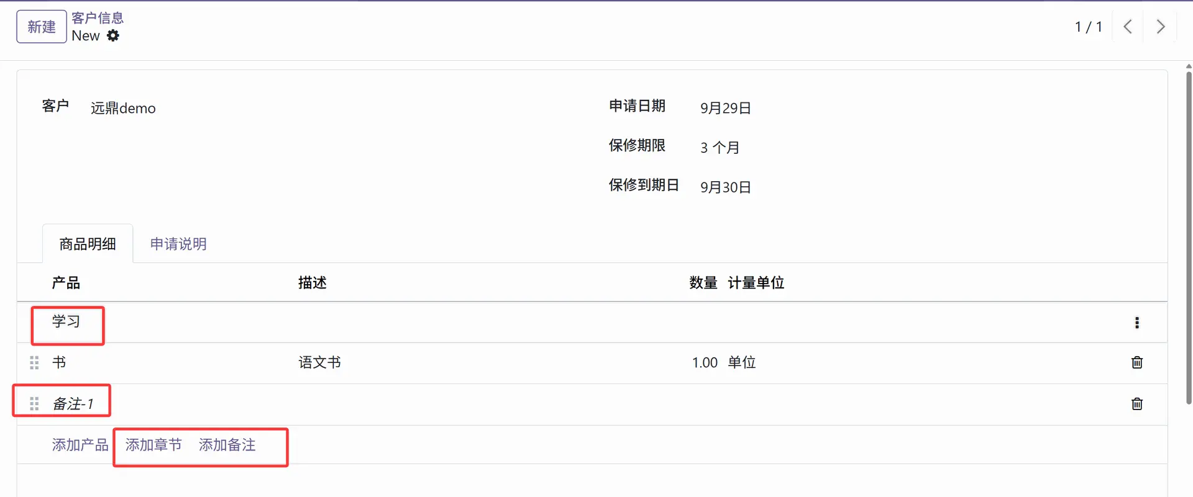Click the 添加备注 link
Screen dimensions: 1193x497
(x=227, y=445)
